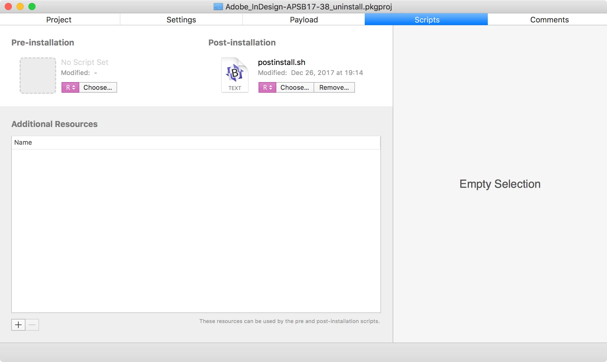This screenshot has height=362, width=607.
Task: Click the postinstall.sh BBEdit file icon
Action: pos(235,75)
